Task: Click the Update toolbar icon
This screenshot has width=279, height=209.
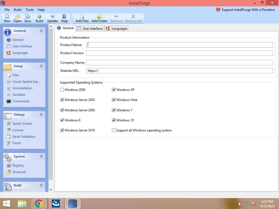Action: [53, 18]
